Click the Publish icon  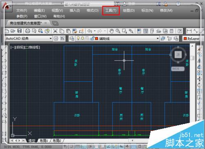click(x=41, y=31)
